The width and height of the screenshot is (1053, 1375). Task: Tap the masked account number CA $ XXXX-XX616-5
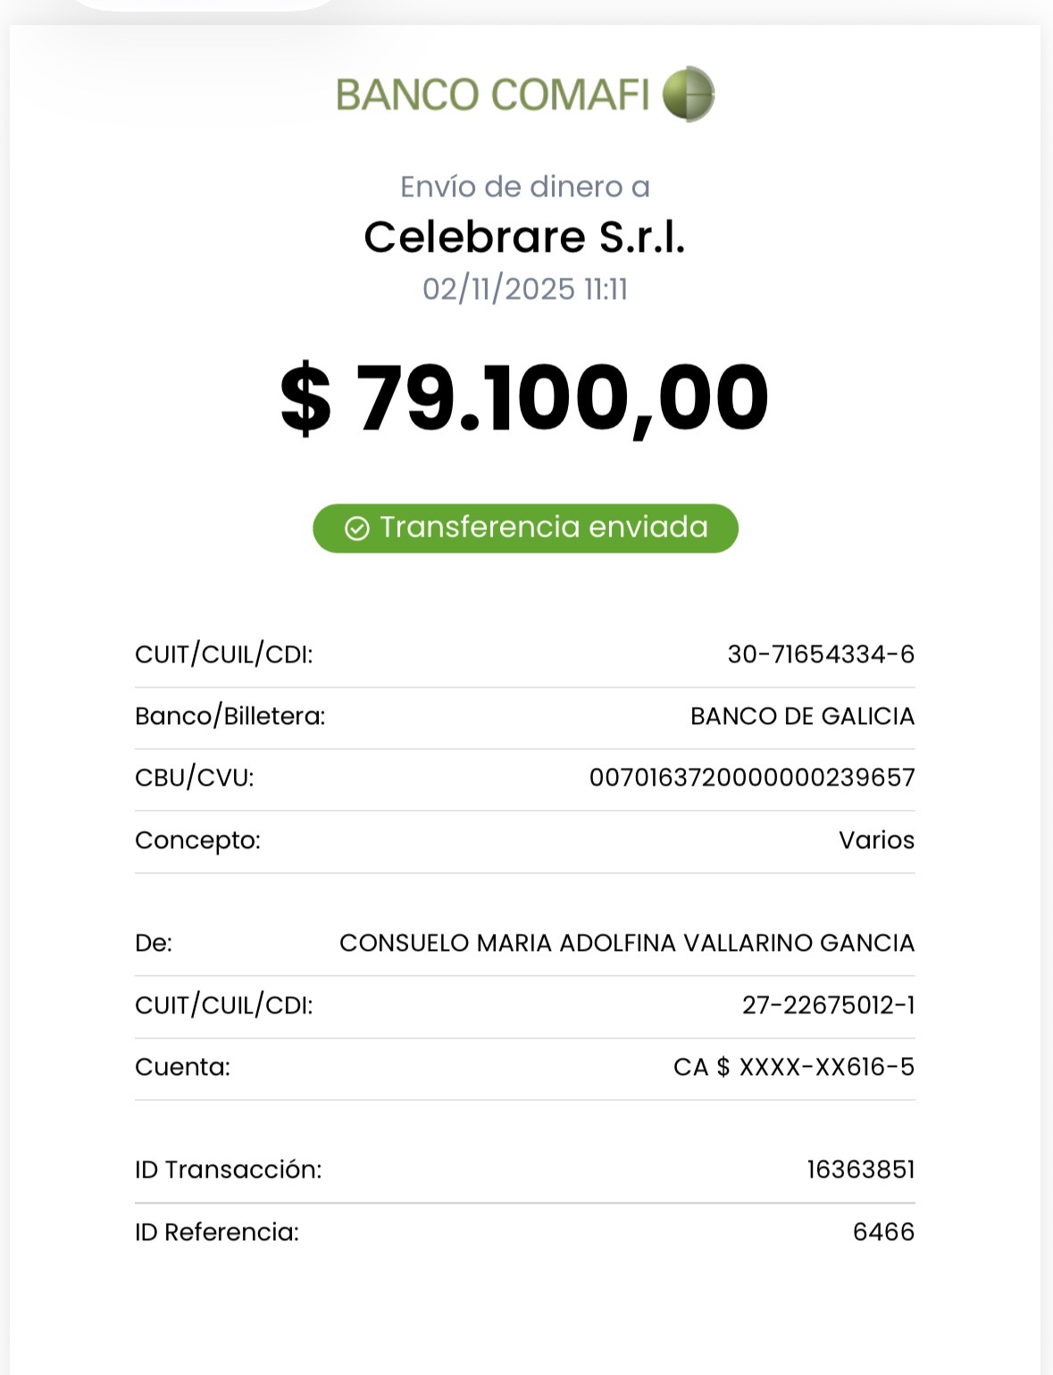tap(794, 1067)
